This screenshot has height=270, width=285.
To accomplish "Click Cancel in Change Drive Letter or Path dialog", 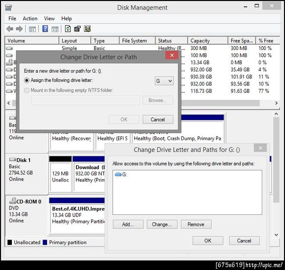I will click(158, 119).
